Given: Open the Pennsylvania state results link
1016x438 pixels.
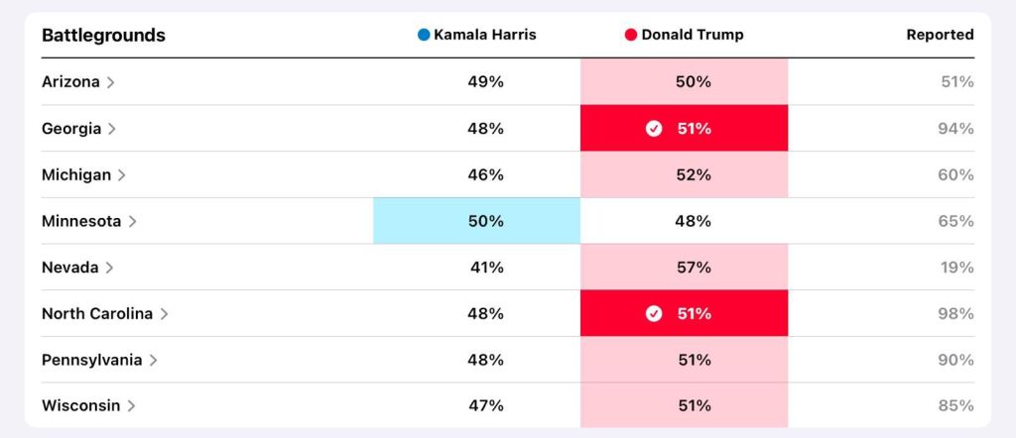Looking at the screenshot, I should tap(91, 361).
